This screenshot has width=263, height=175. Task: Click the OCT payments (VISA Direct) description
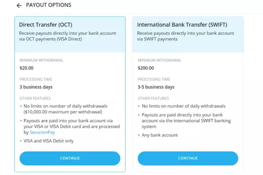click(50, 39)
